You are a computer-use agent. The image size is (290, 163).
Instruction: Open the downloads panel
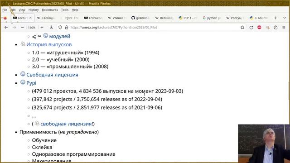(51, 27)
